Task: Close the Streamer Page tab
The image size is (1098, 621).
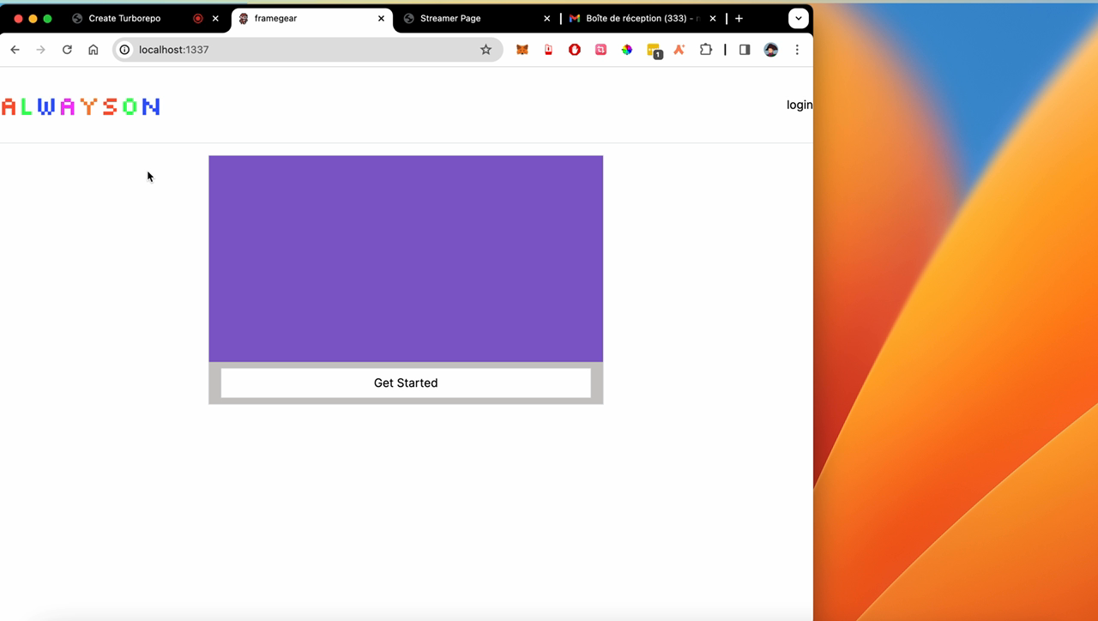Action: click(x=546, y=18)
